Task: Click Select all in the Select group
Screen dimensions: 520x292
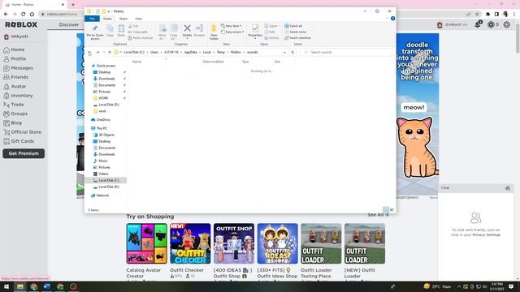Action: [x=293, y=26]
